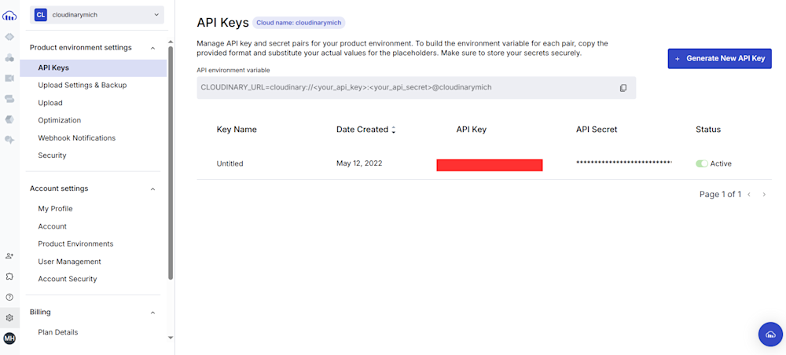Open the video camera sidebar icon
Screen dimensions: 786x355
(x=9, y=78)
